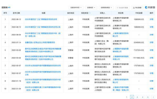
Task: Open row 1 title 2022年普陀区三乱清理服务项目的合同
Action: coord(41,19)
